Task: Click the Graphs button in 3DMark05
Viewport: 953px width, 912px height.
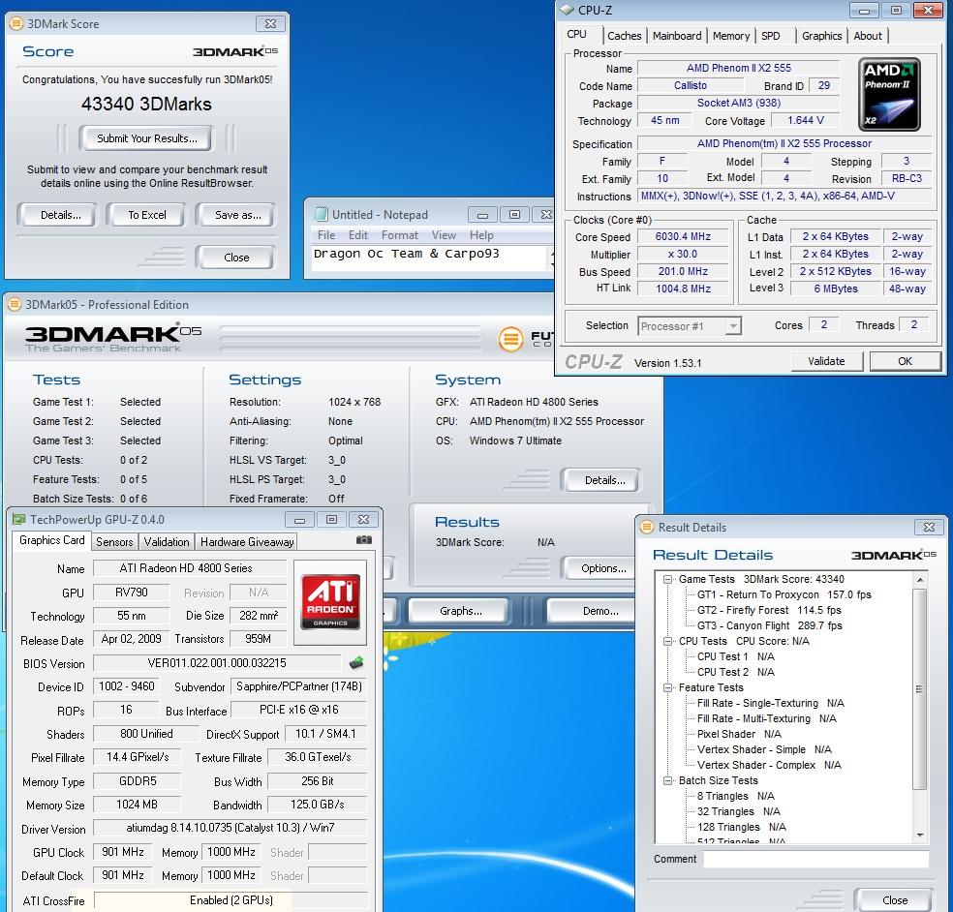Action: click(459, 611)
